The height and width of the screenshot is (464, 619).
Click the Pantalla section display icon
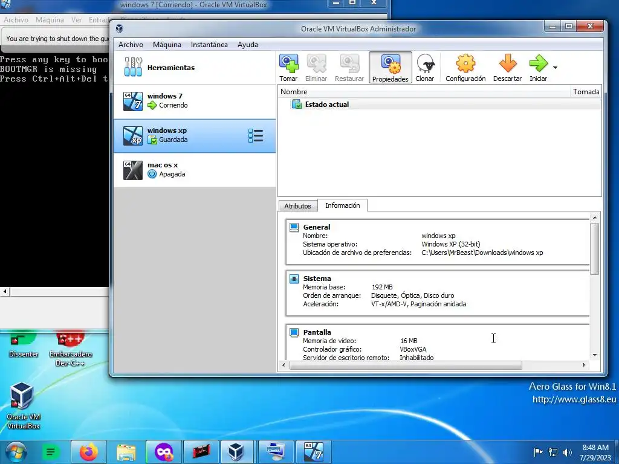[x=294, y=332]
